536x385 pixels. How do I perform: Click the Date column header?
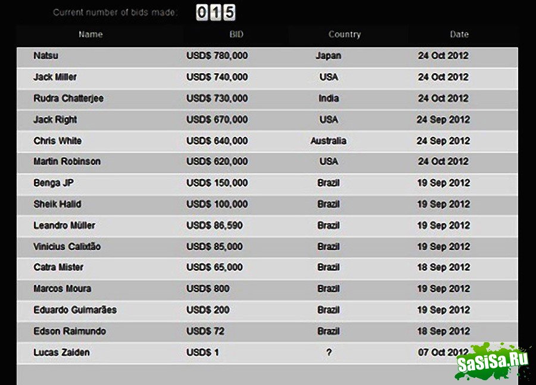pos(459,34)
